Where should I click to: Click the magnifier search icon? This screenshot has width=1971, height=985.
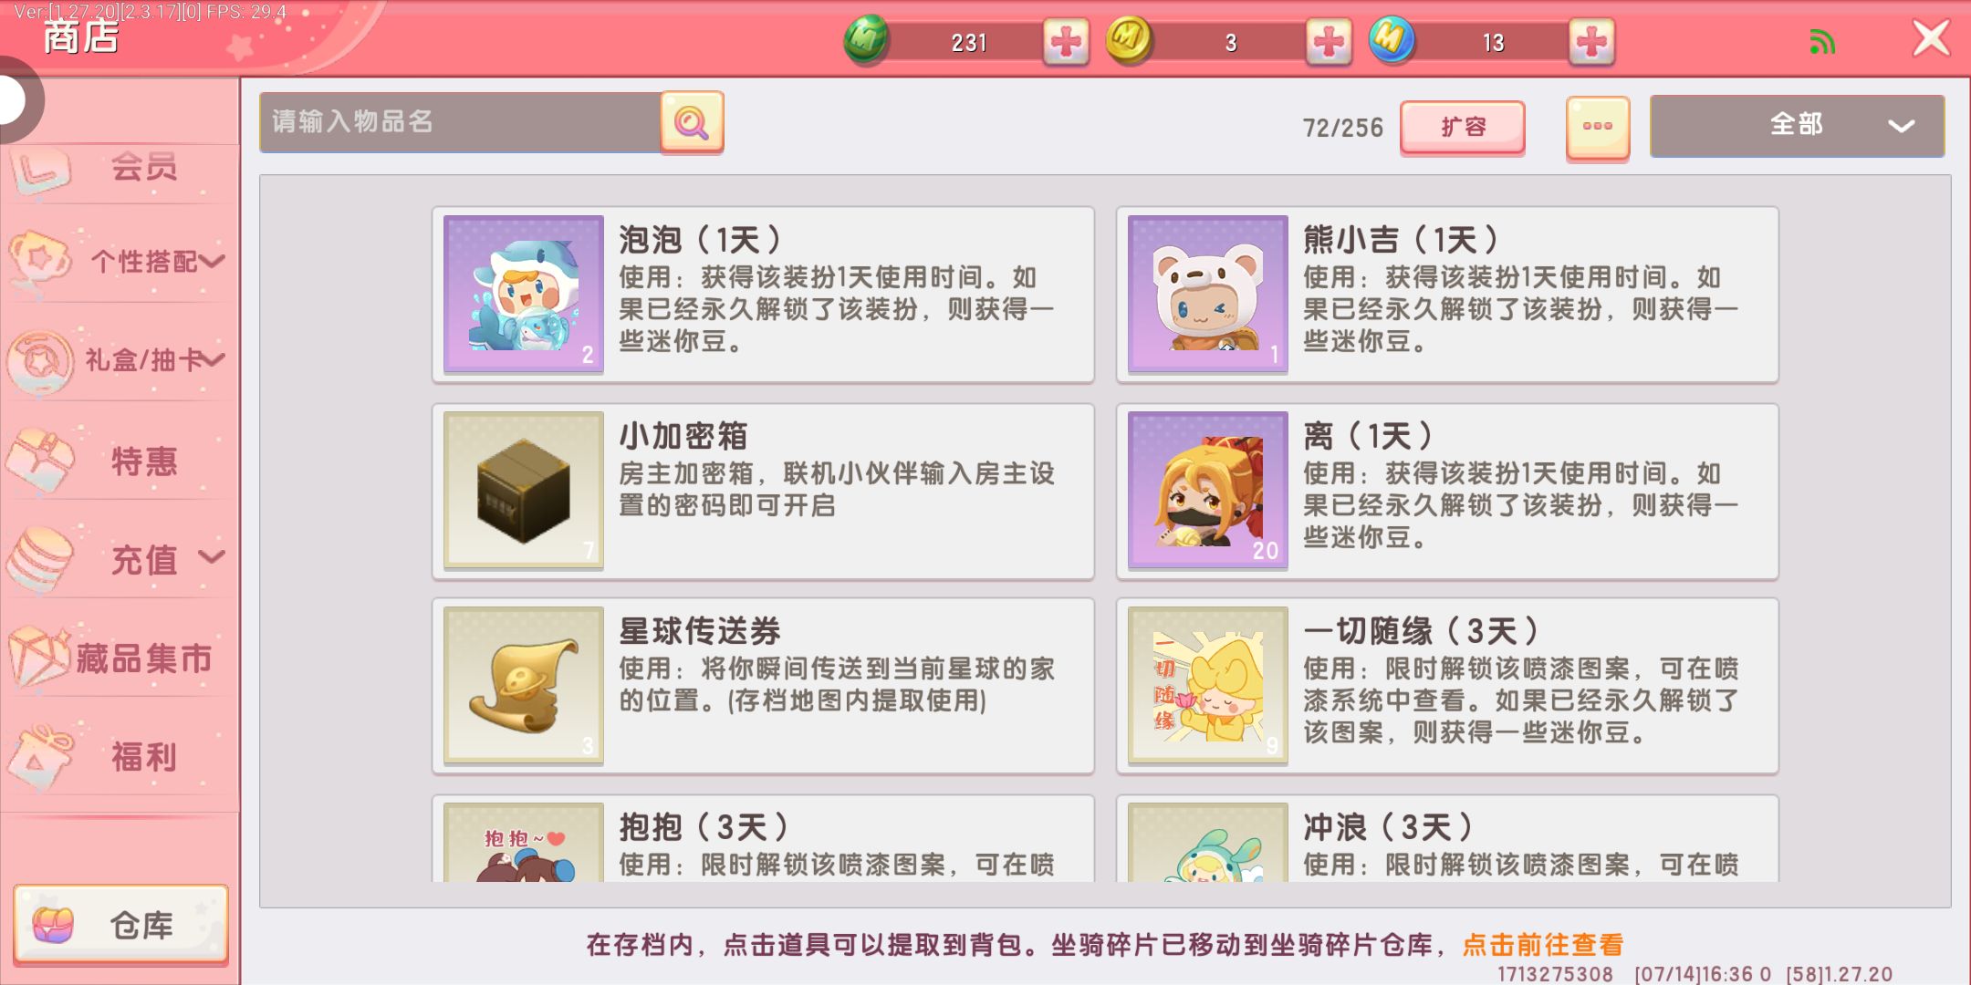692,122
